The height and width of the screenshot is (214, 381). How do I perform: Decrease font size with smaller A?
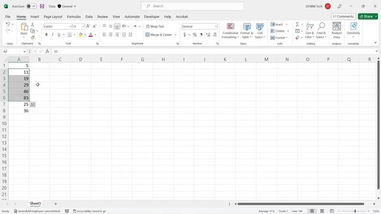click(95, 26)
